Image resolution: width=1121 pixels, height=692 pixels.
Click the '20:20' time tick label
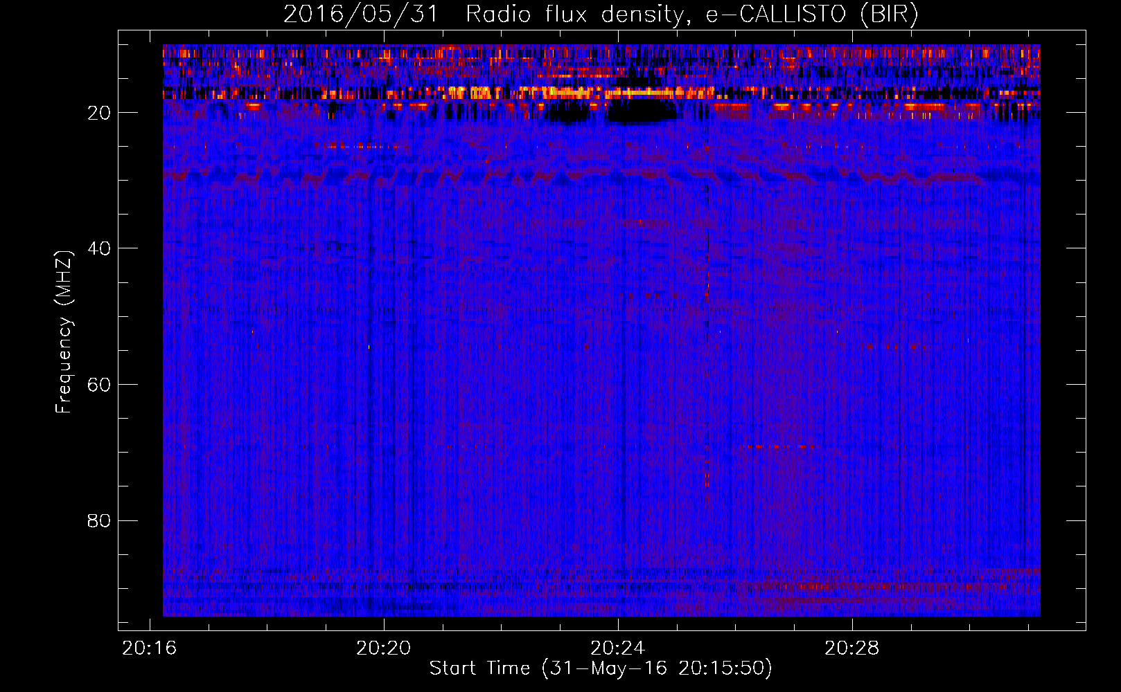click(384, 648)
